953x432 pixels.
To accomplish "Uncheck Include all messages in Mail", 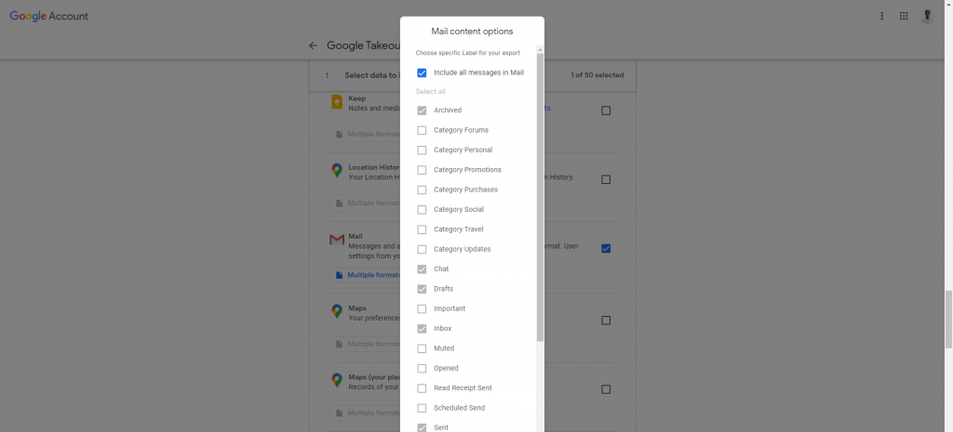I will tap(422, 72).
